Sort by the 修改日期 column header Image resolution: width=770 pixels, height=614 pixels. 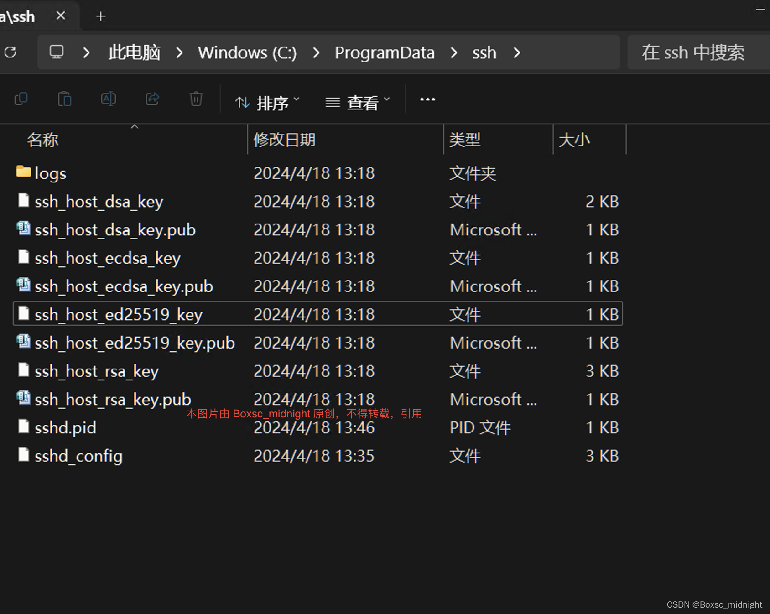coord(285,140)
